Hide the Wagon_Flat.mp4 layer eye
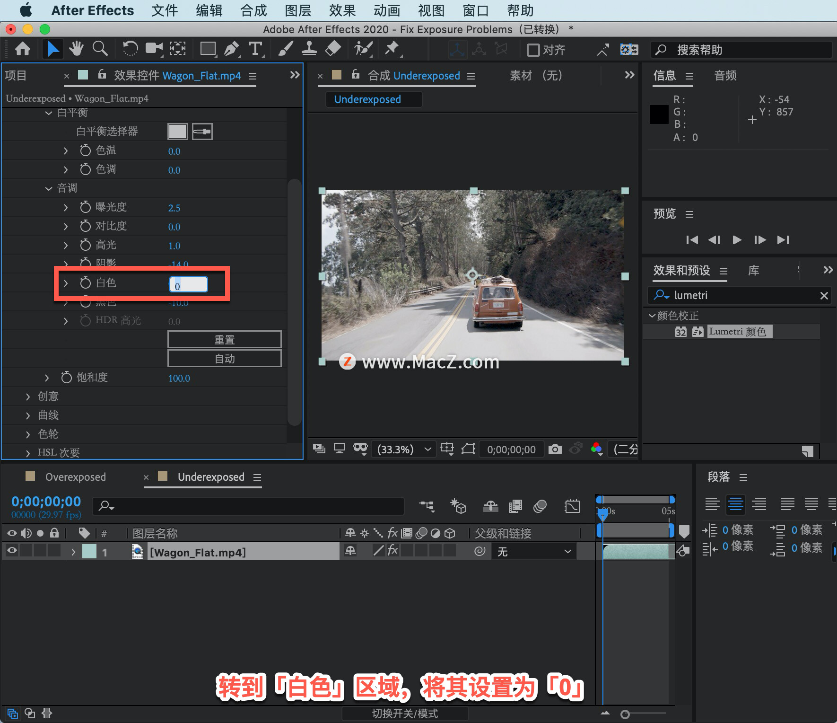This screenshot has height=723, width=837. point(12,550)
